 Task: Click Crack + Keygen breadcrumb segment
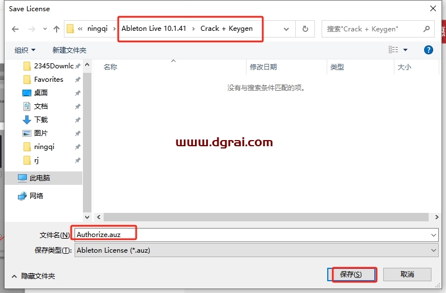click(x=226, y=29)
